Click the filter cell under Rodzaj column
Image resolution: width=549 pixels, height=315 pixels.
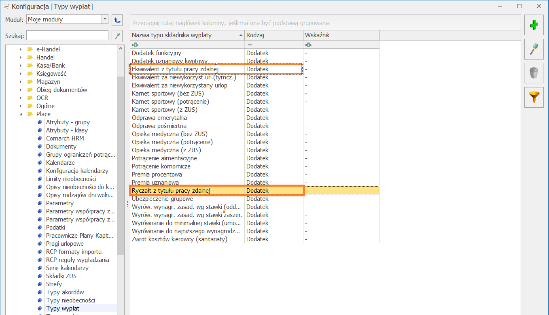[274, 45]
